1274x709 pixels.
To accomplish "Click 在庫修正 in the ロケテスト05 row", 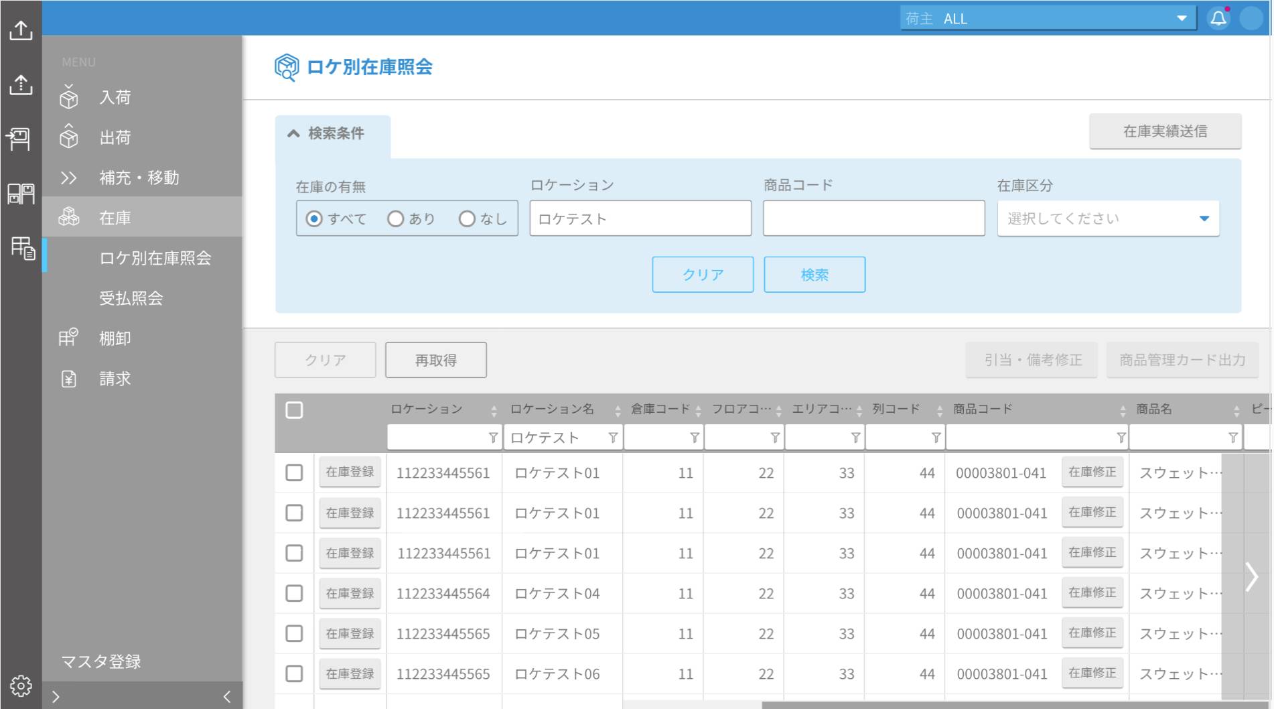I will 1092,633.
